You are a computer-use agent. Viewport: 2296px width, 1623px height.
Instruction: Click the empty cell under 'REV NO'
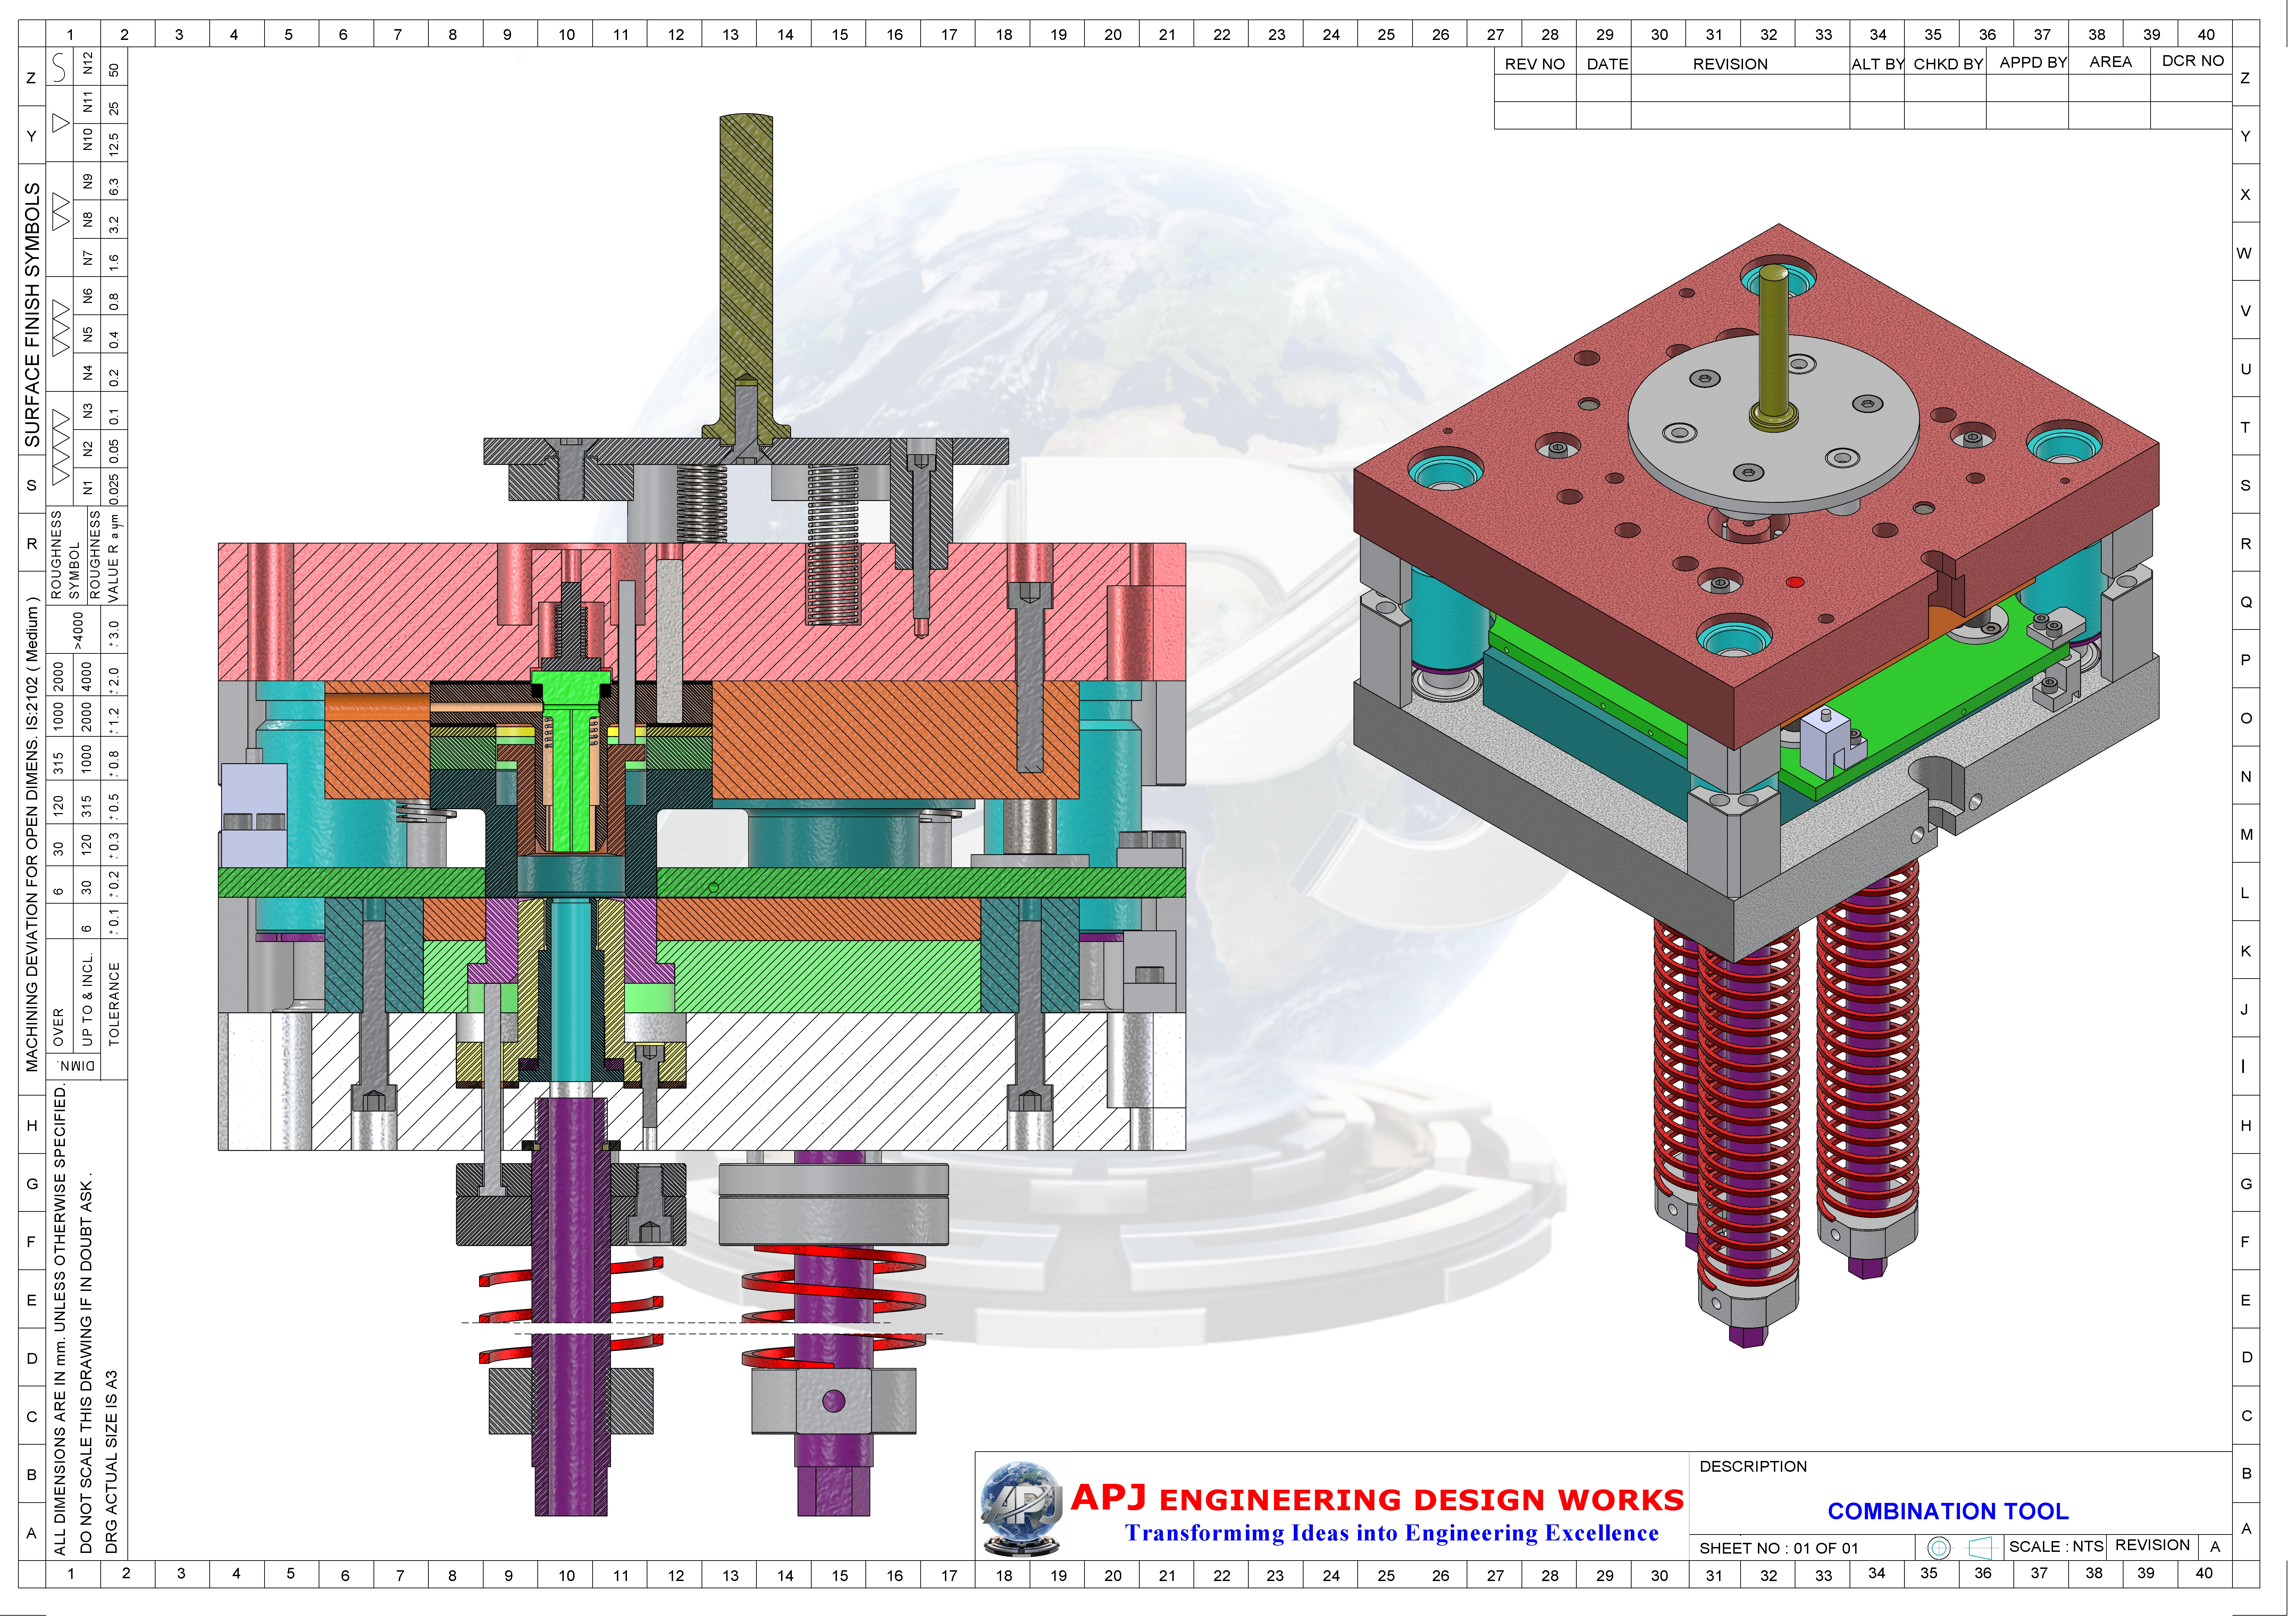1535,88
